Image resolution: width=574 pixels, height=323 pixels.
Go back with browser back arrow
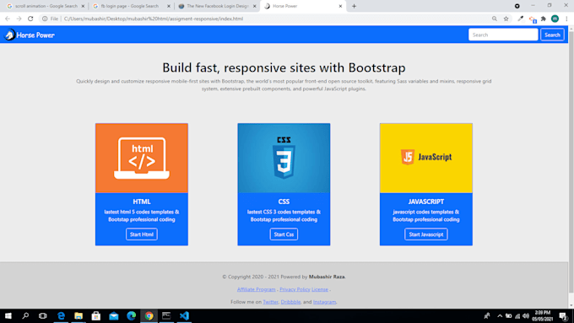click(x=8, y=19)
